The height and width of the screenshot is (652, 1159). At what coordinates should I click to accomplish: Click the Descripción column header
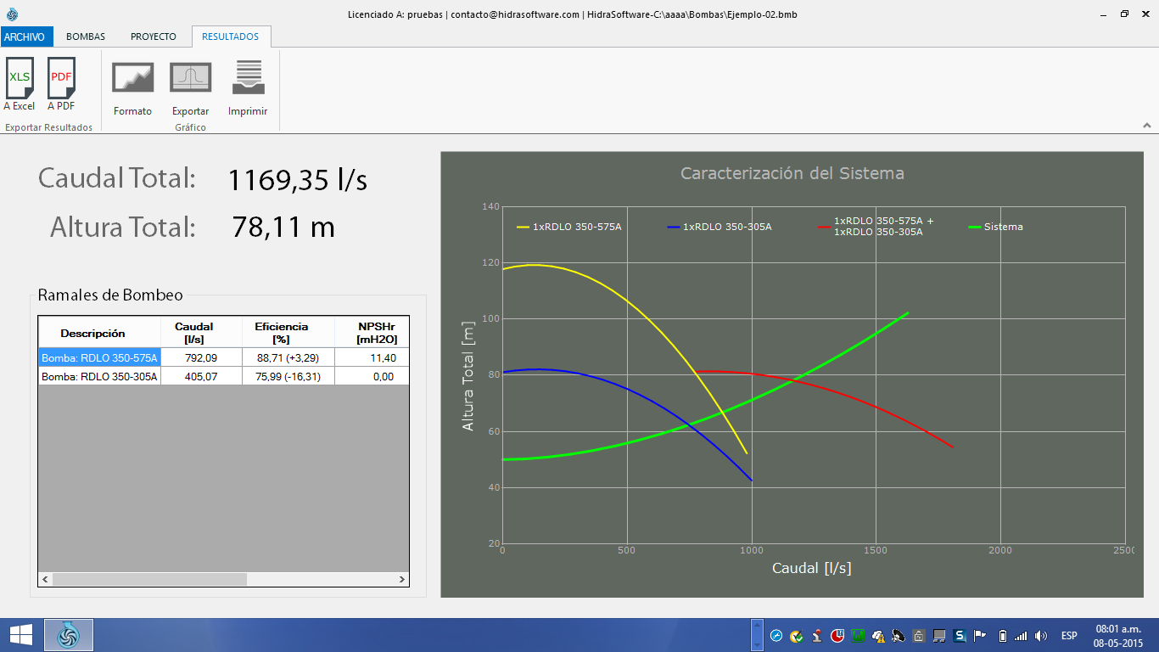click(93, 333)
